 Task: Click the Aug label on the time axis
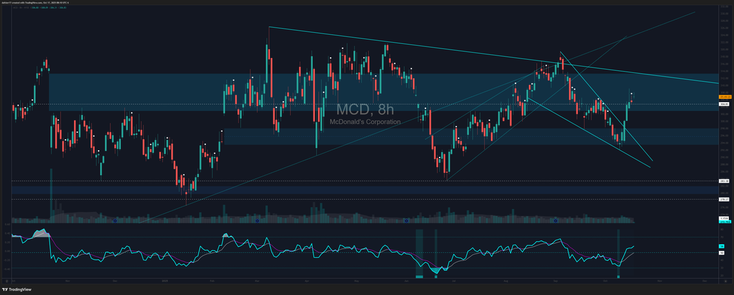pyautogui.click(x=506, y=281)
